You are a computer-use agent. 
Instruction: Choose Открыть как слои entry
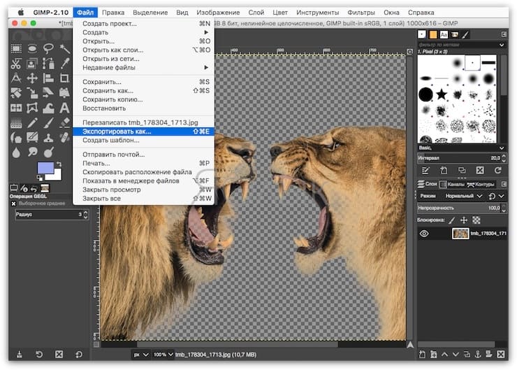[144, 50]
